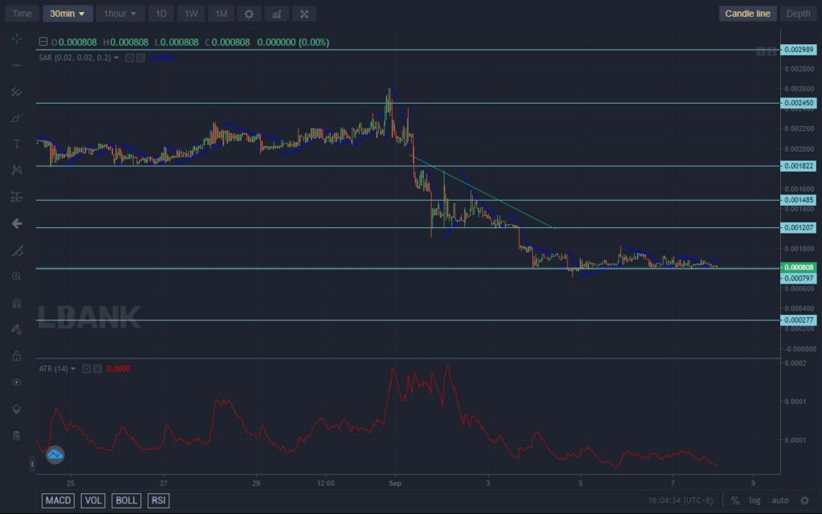Remove the ATR indicator
The image size is (822, 514).
tap(97, 369)
